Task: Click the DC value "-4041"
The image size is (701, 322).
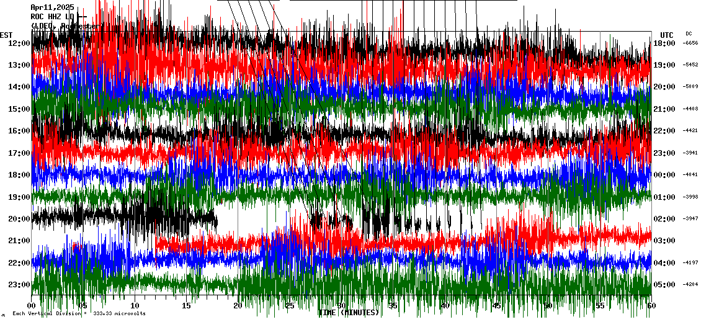Action: click(690, 174)
